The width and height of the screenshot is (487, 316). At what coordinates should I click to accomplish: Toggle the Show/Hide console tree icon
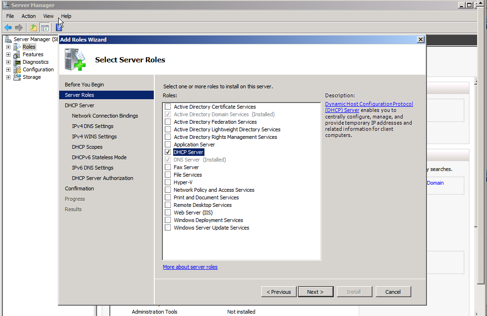click(44, 27)
